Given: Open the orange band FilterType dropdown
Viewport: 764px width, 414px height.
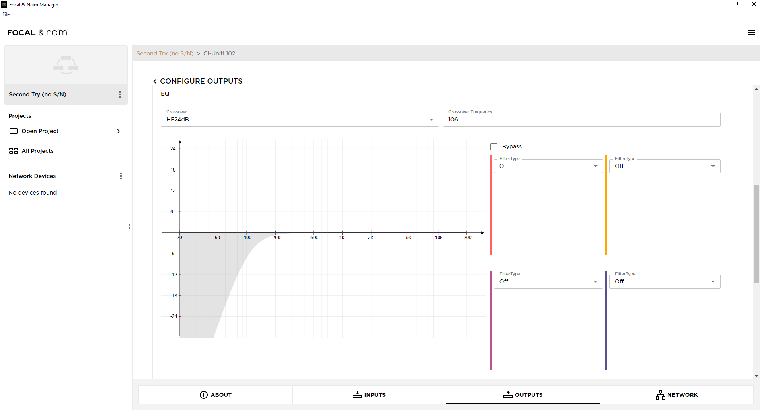Looking at the screenshot, I should pos(665,166).
